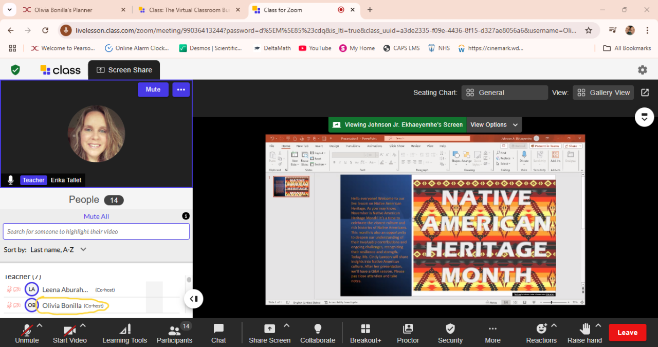658x347 pixels.
Task: Toggle Olivia Bonilla's microphone icon
Action: 9,305
